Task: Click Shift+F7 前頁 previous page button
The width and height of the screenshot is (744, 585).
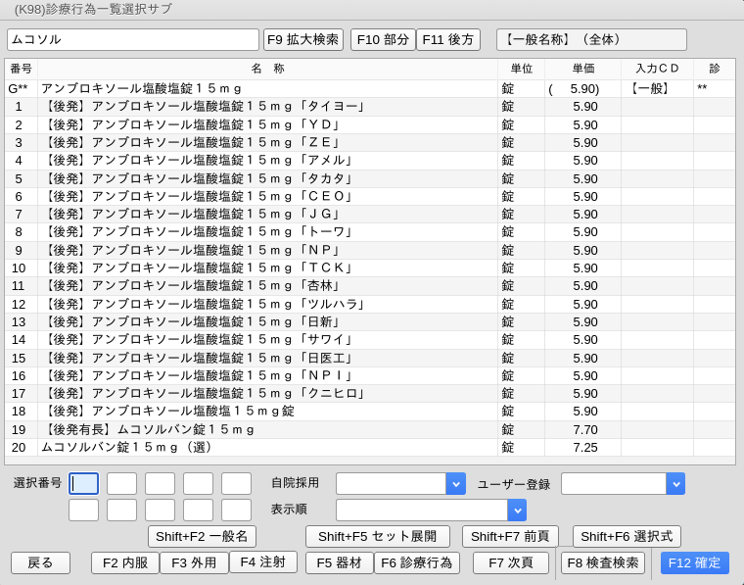Action: click(510, 537)
